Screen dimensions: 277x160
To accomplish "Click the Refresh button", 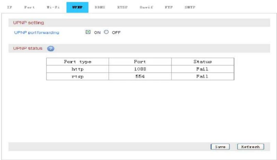I will click(250, 147).
